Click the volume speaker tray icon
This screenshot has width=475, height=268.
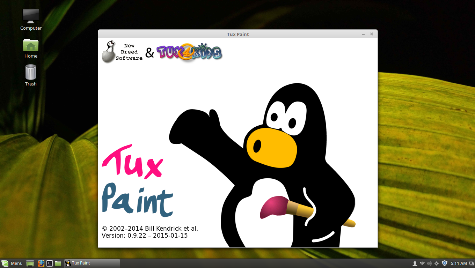click(x=429, y=263)
